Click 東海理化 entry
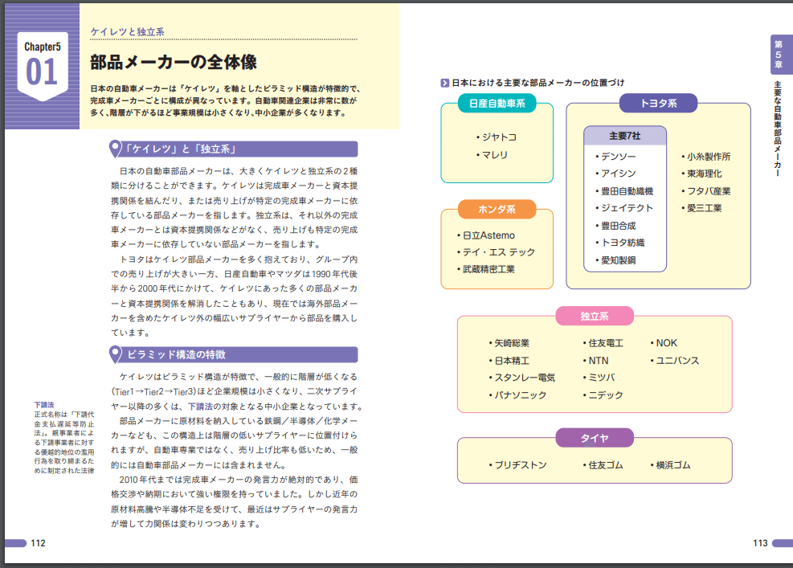Screen dimensions: 793x568 pyautogui.click(x=704, y=174)
